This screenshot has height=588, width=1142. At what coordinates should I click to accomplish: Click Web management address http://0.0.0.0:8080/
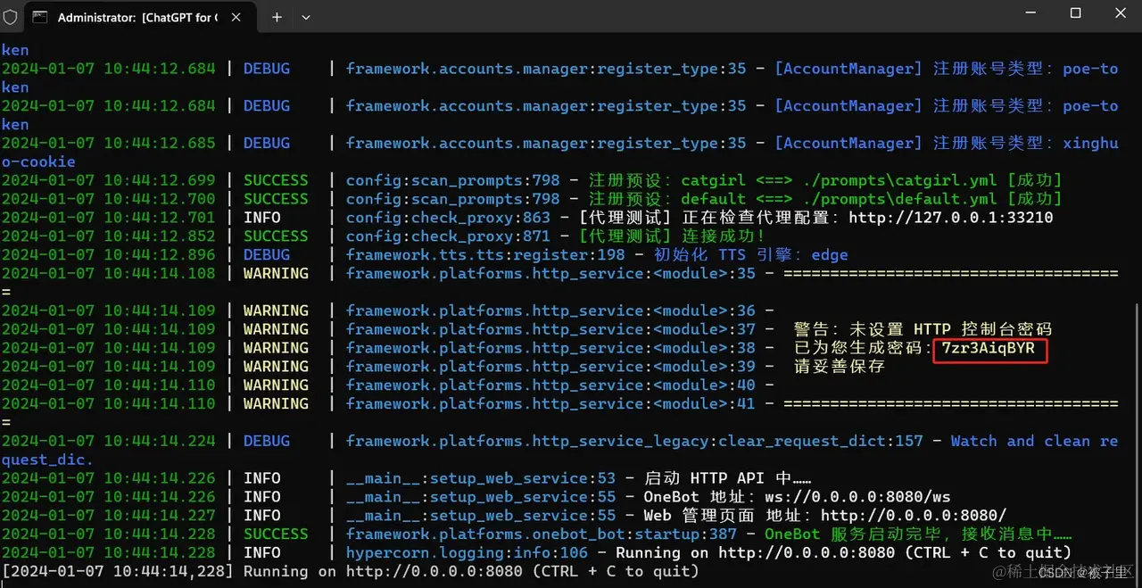tap(914, 516)
